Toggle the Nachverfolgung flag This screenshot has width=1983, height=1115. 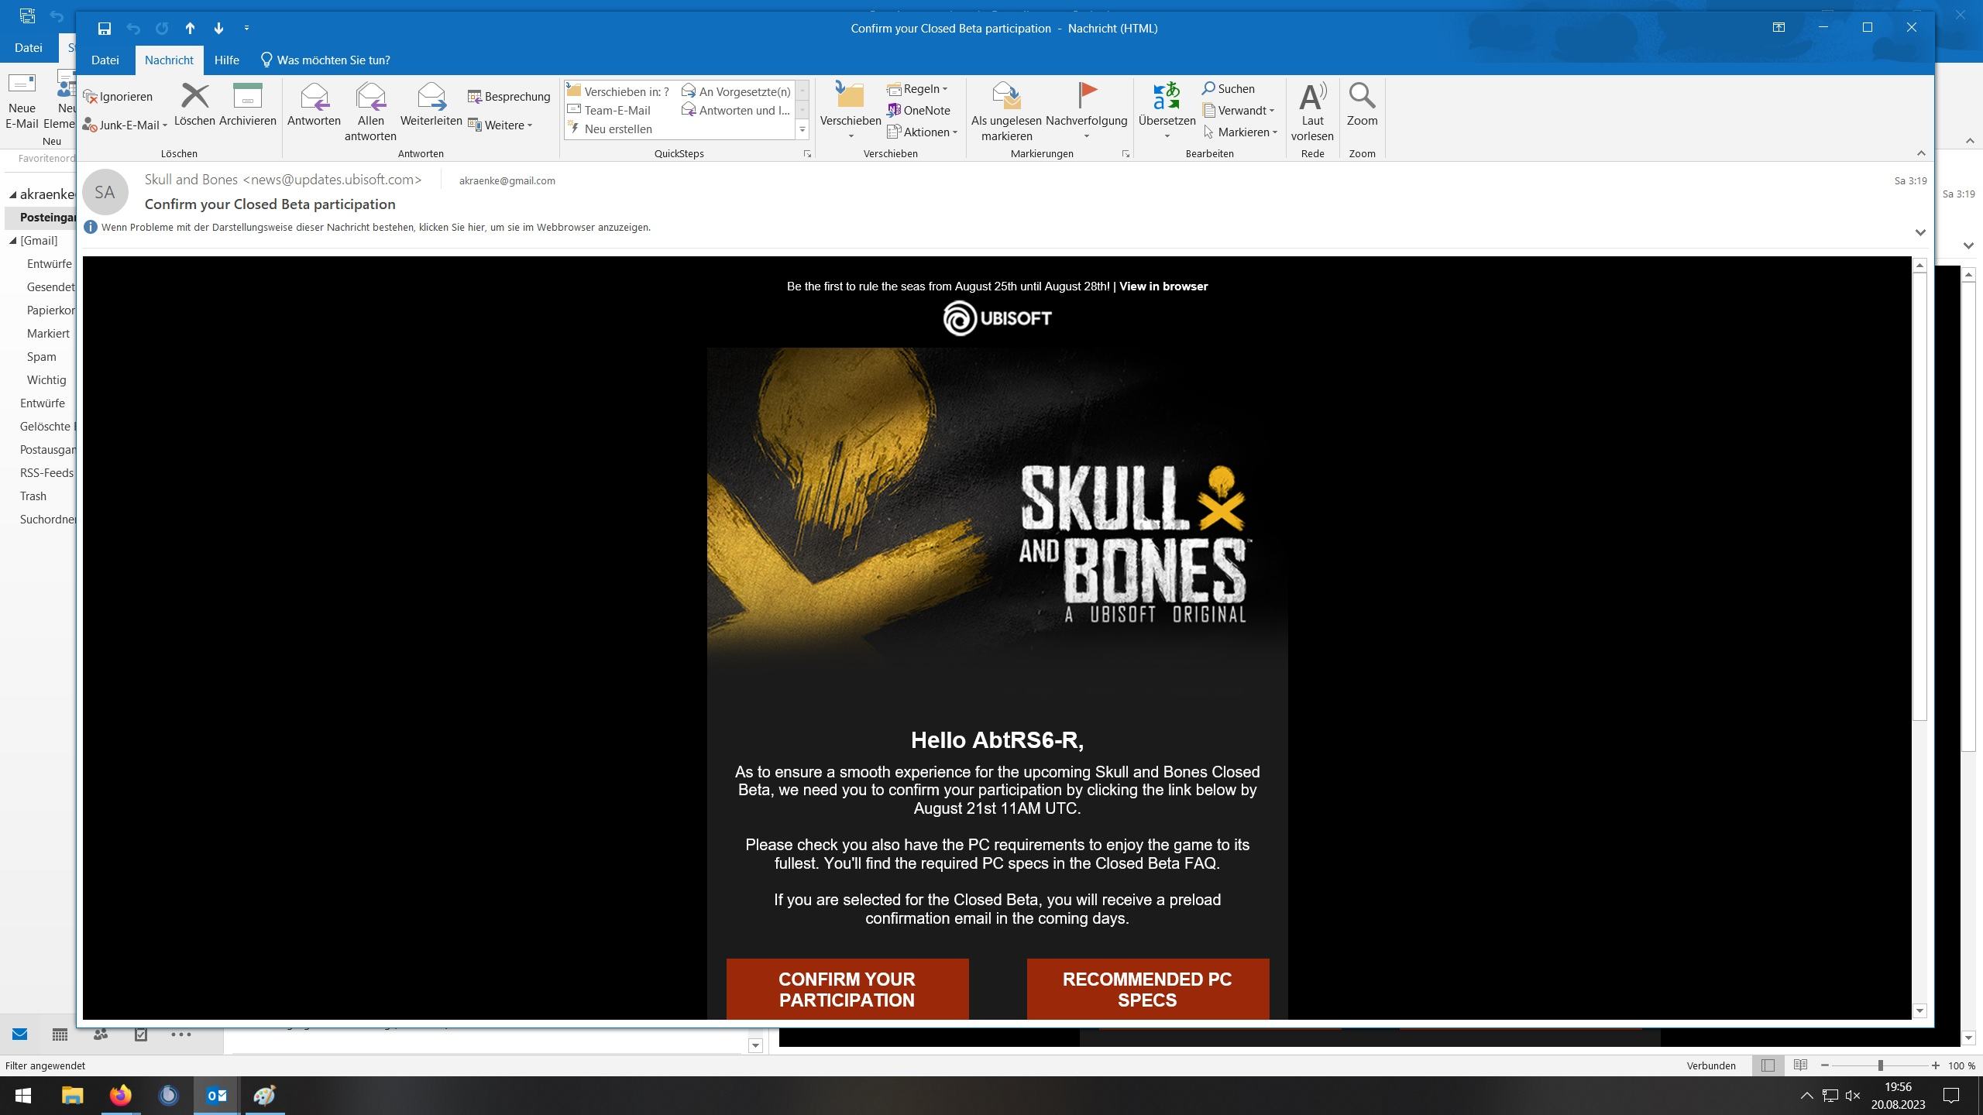[1086, 97]
